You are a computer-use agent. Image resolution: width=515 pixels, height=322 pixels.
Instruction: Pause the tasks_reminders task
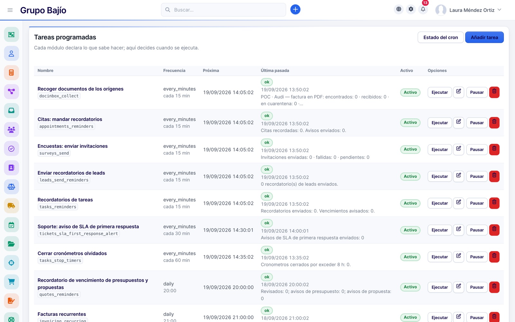point(477,203)
